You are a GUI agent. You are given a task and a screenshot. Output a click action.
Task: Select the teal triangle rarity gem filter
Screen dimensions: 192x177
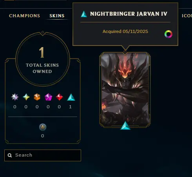[x=71, y=97]
